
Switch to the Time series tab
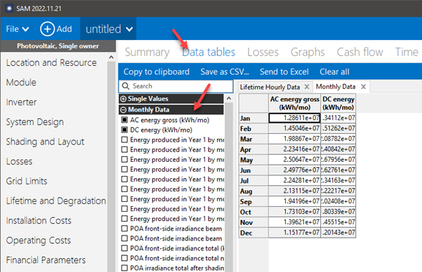(407, 52)
